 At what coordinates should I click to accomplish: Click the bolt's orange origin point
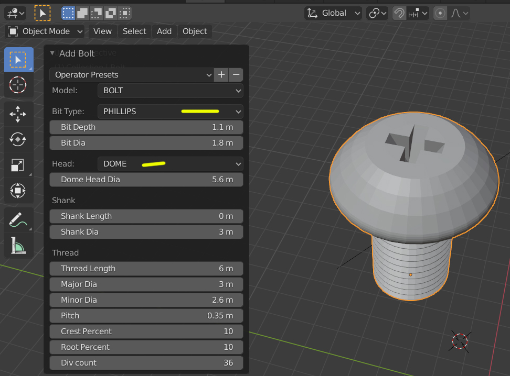(410, 275)
